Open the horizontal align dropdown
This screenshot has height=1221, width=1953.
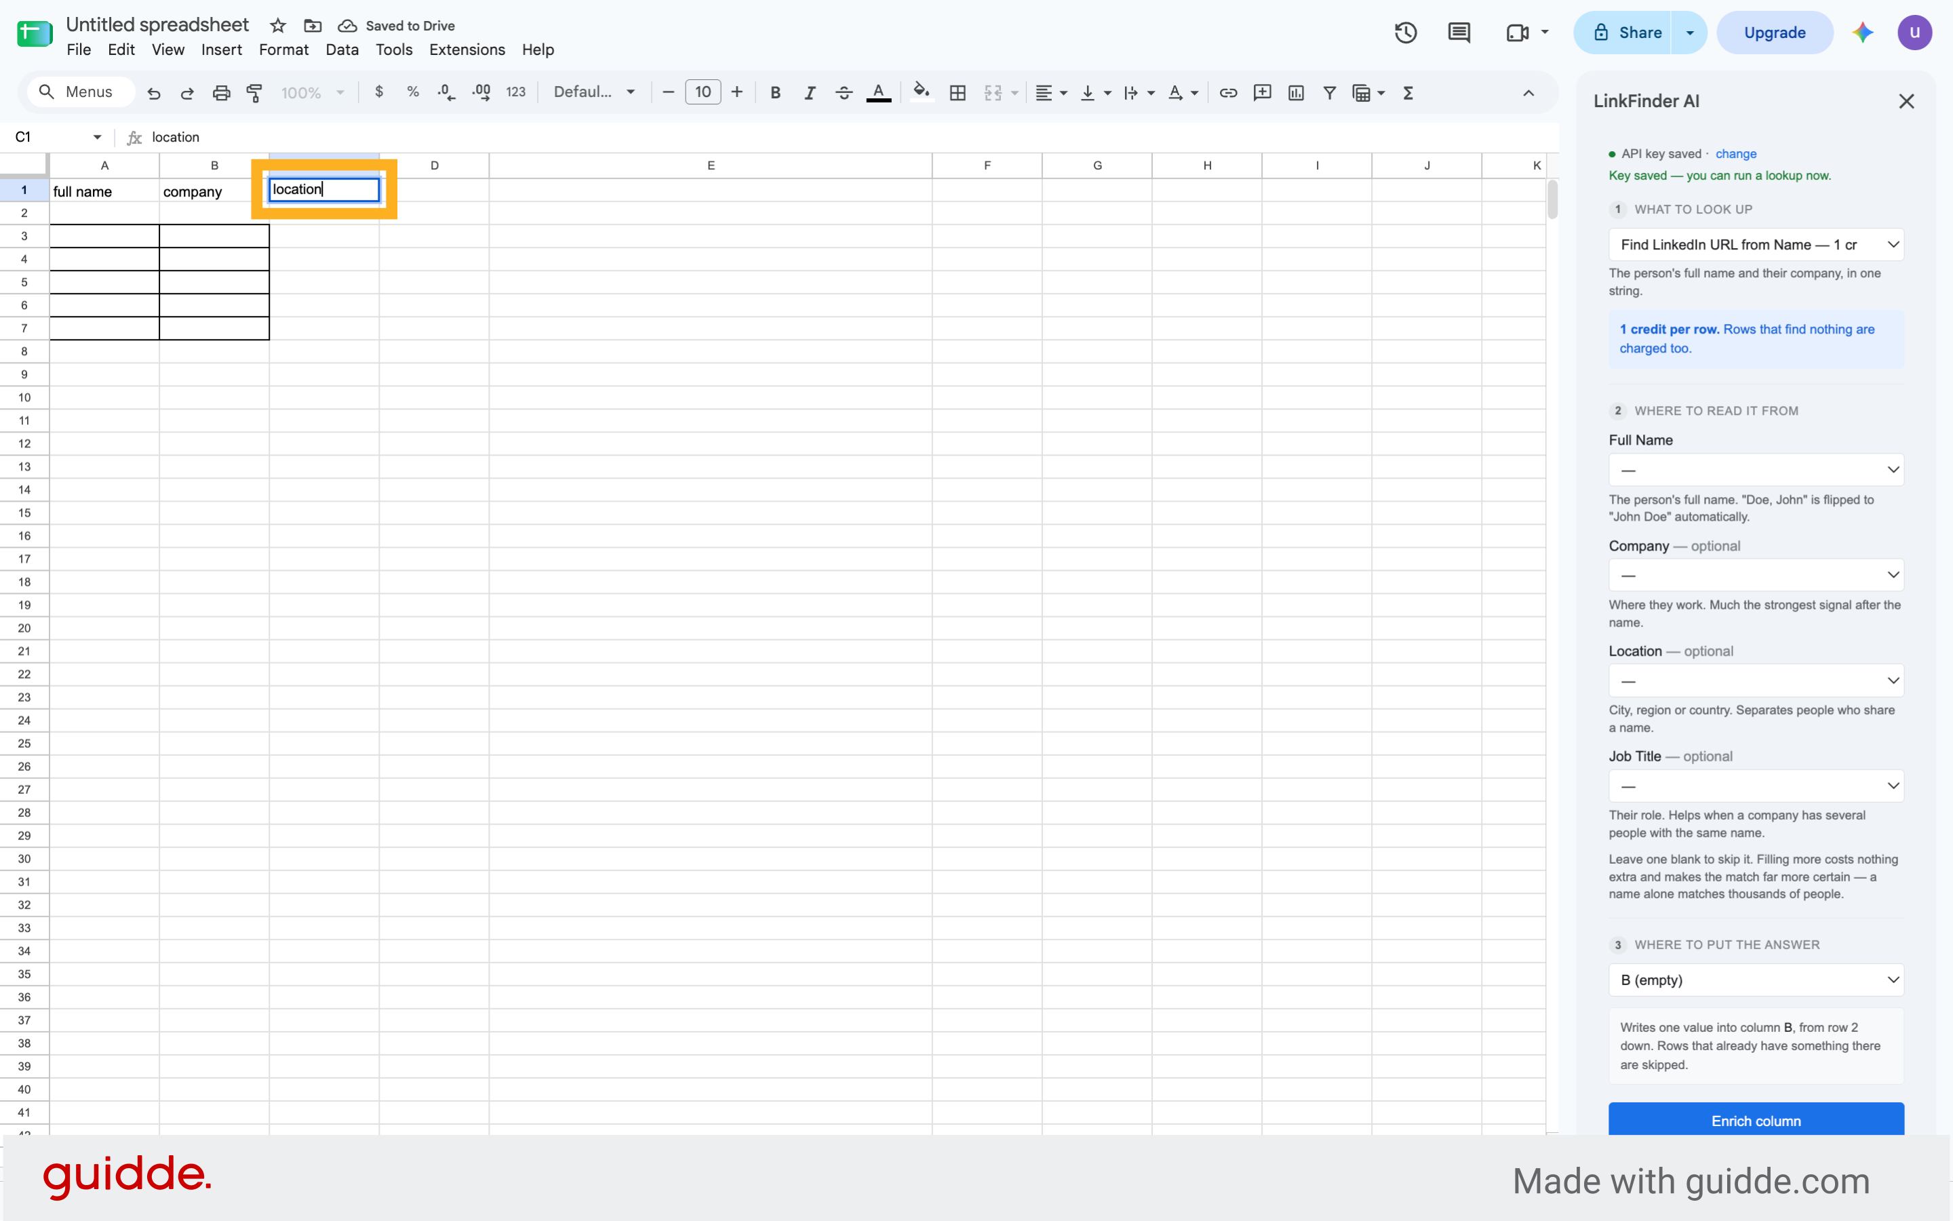click(1052, 93)
